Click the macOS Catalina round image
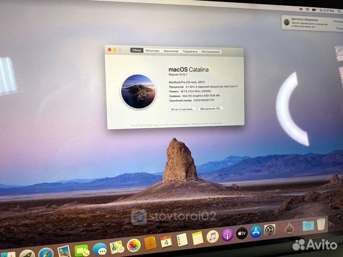Image resolution: width=343 pixels, height=257 pixels. [138, 91]
